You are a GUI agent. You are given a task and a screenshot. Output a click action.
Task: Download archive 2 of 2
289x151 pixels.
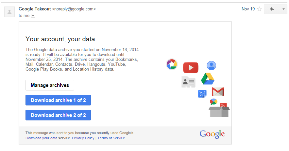[x=58, y=115]
